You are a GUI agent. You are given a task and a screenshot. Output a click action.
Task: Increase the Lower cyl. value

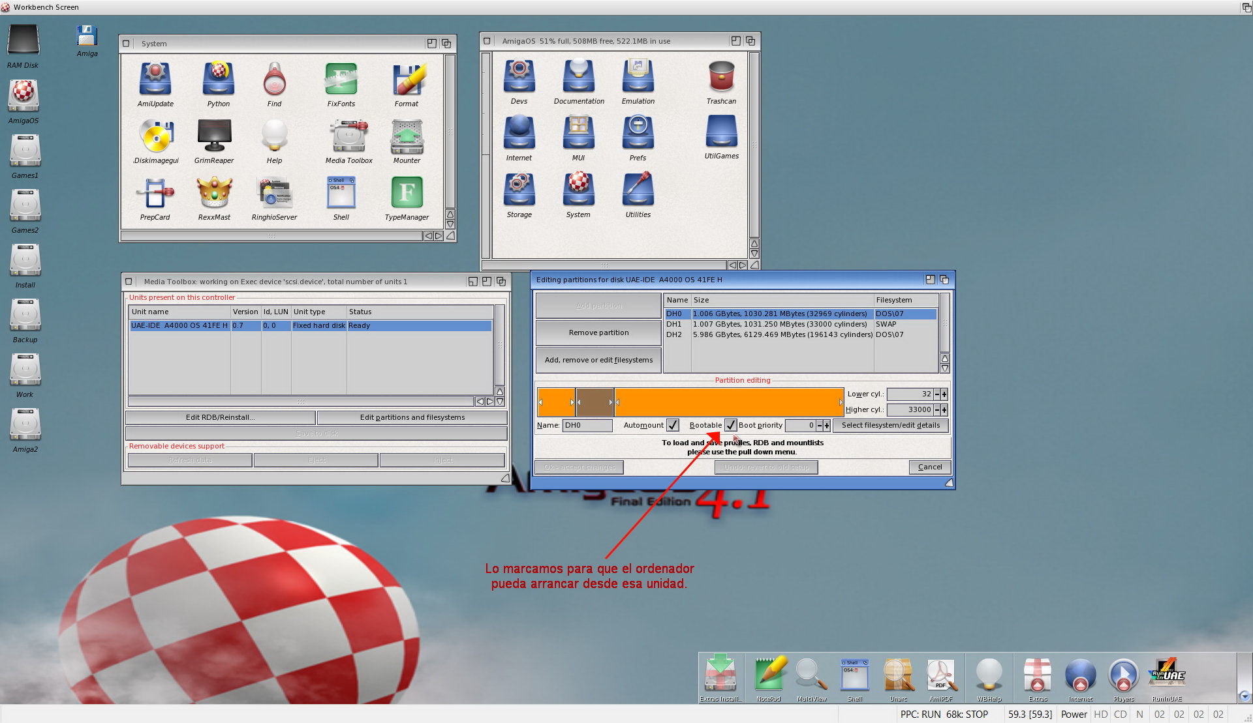point(944,394)
